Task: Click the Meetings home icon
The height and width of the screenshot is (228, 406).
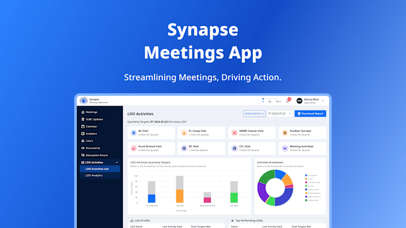Action: click(x=83, y=112)
